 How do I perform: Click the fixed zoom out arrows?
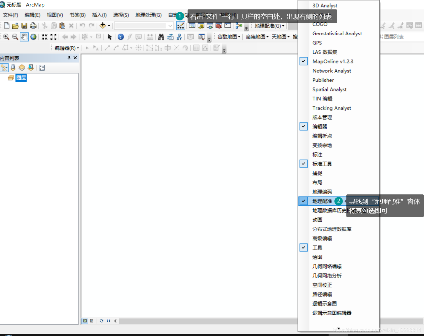pos(54,37)
